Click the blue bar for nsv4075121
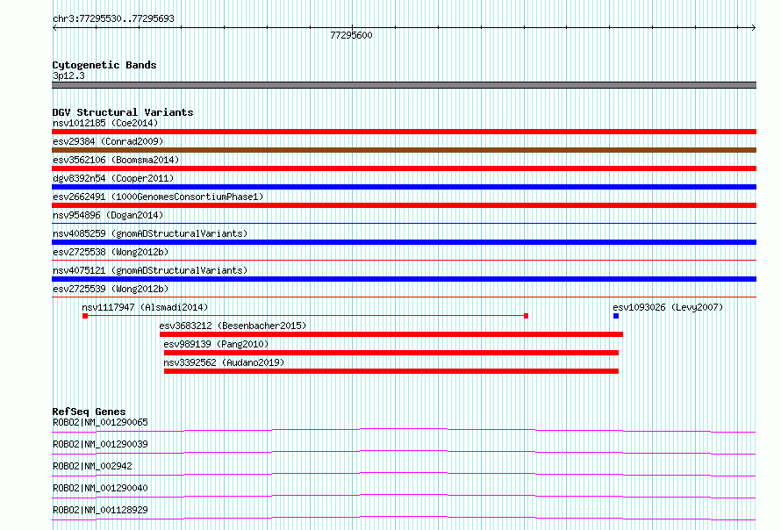The height and width of the screenshot is (530, 781). point(404,279)
